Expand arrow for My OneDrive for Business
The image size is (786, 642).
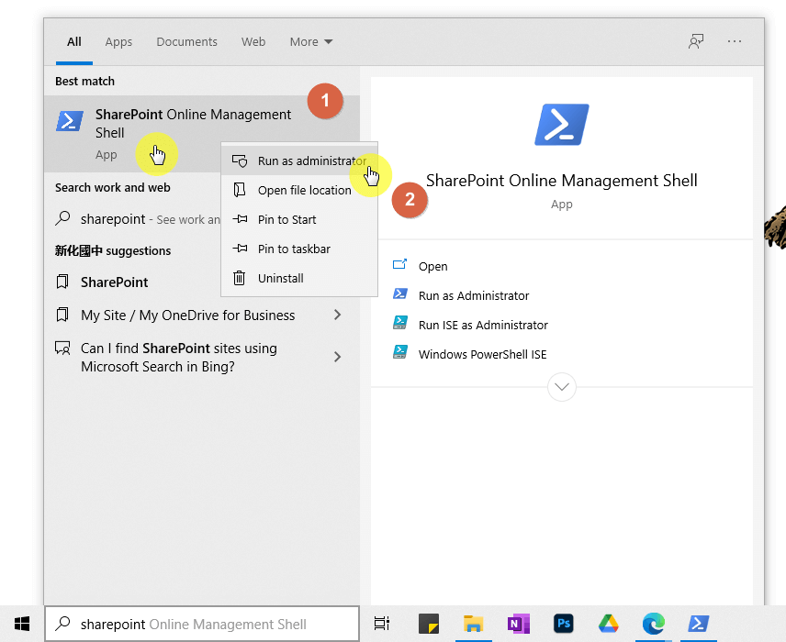(337, 315)
